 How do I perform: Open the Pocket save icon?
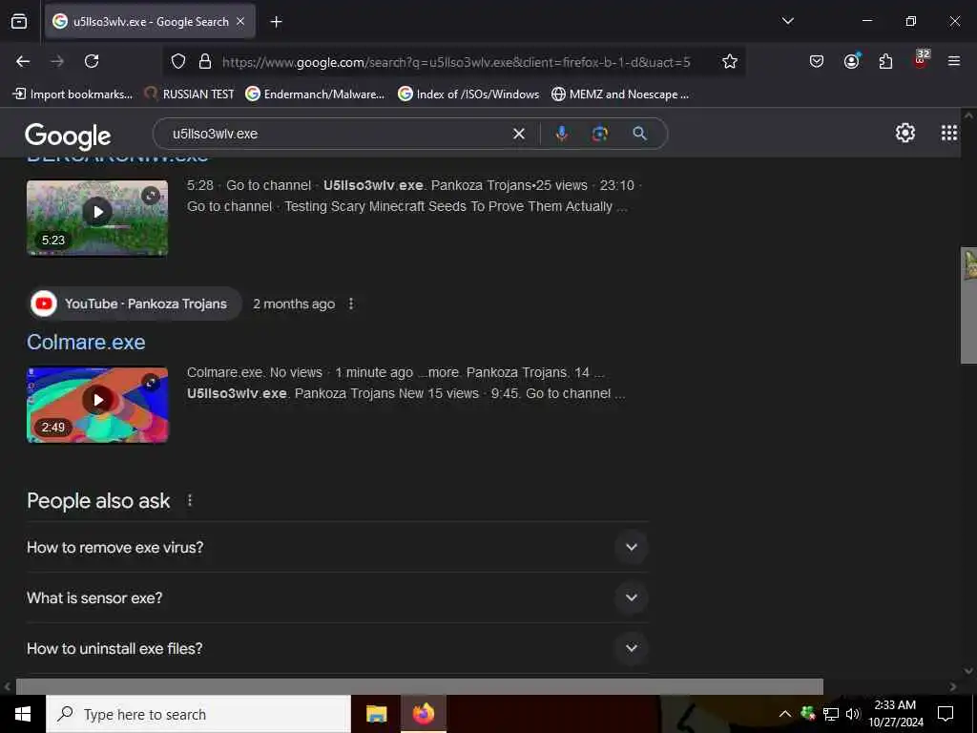point(817,61)
